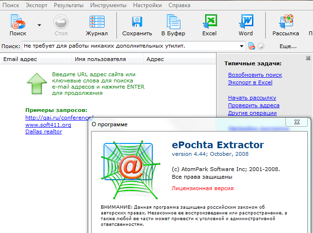Export results using the Excel icon
This screenshot has width=313, height=233.
pyautogui.click(x=209, y=25)
